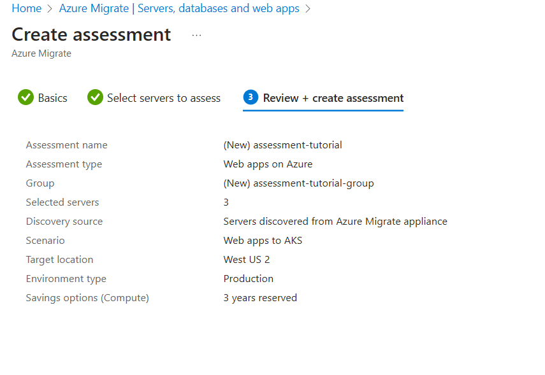Viewport: 545px width, 375px height.
Task: Click the step 3 numbered circle icon
Action: click(251, 97)
